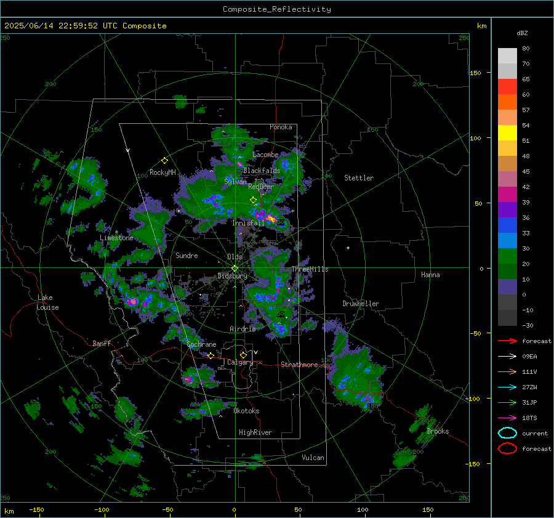Screen dimensions: 554x518
Task: Select the yellow diamond marker beside Cochrane
Action: [x=211, y=355]
